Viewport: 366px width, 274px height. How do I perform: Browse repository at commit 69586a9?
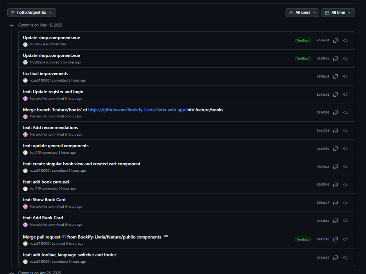coord(345,76)
